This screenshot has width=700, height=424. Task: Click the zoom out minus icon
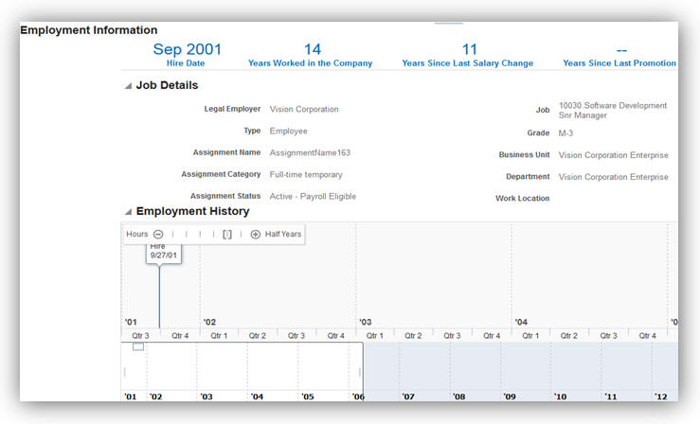158,234
